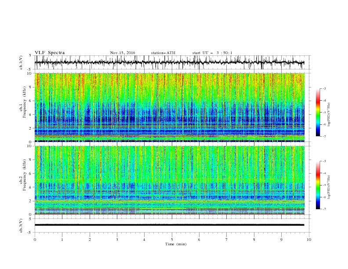Click the "station=ATH" header label
The height and width of the screenshot is (269, 348).
click(x=163, y=53)
